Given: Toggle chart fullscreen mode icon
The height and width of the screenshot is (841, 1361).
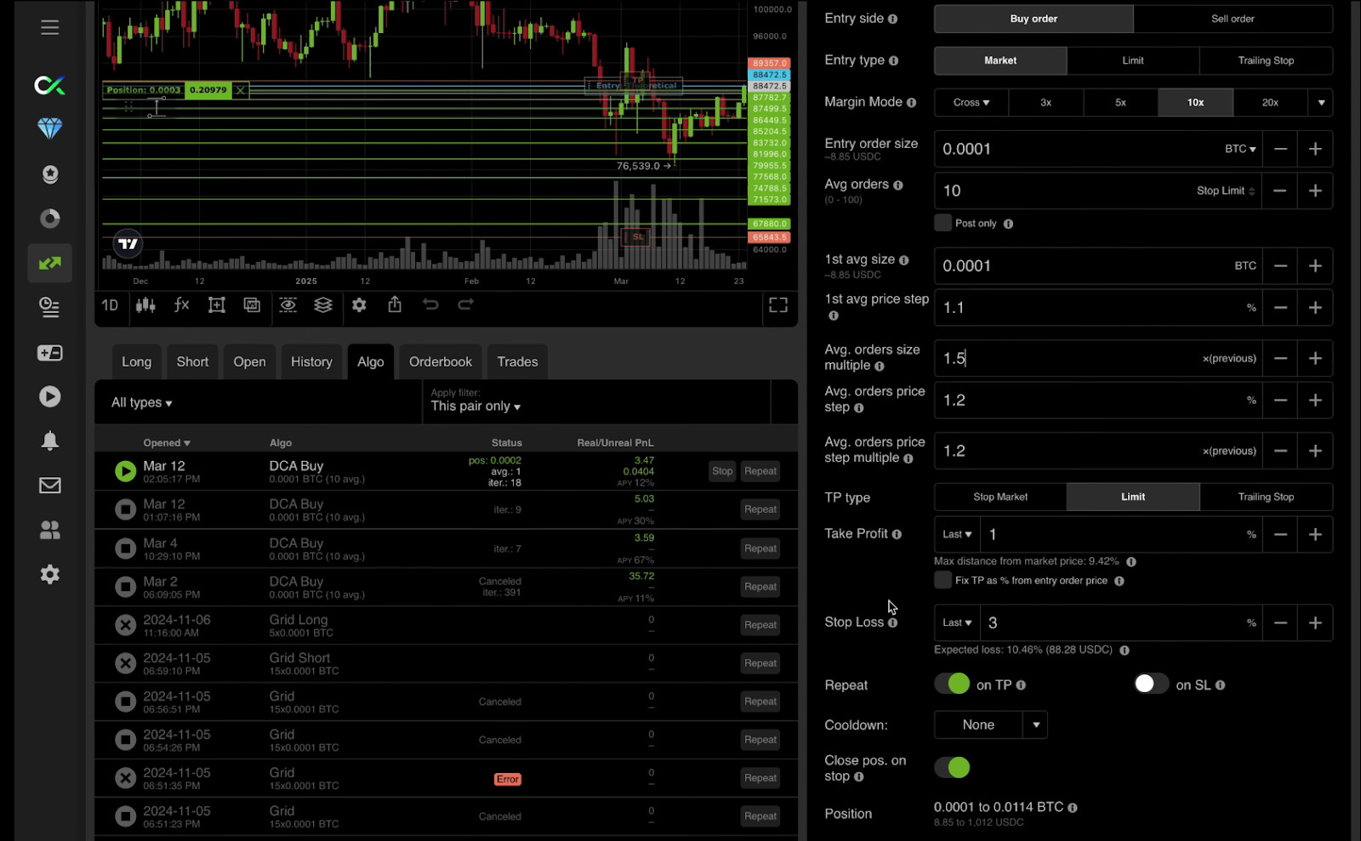Looking at the screenshot, I should click(777, 305).
